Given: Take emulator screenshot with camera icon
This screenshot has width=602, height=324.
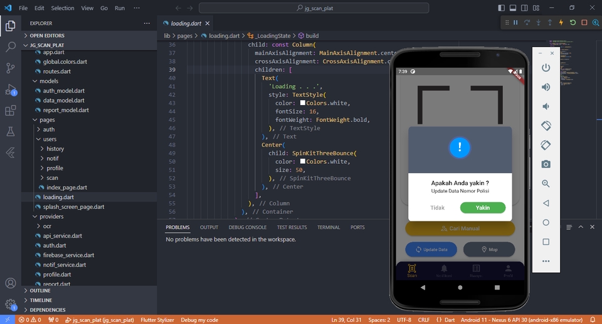Looking at the screenshot, I should pos(546,165).
